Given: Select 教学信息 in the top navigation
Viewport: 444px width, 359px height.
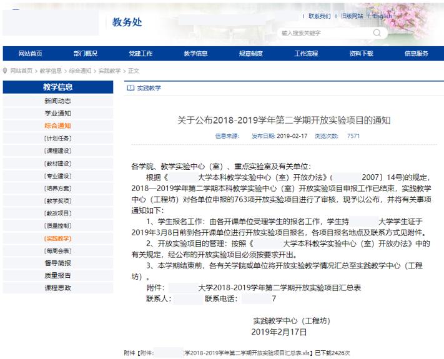Looking at the screenshot, I should point(195,54).
